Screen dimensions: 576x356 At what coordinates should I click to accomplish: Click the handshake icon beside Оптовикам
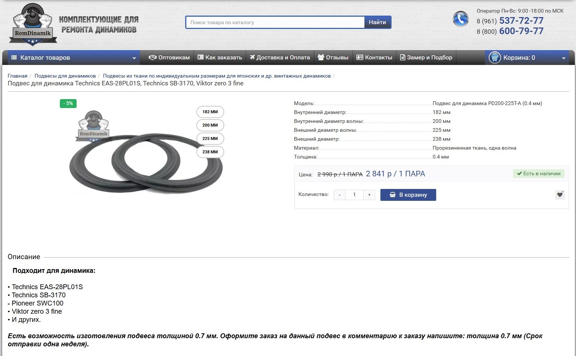click(152, 58)
